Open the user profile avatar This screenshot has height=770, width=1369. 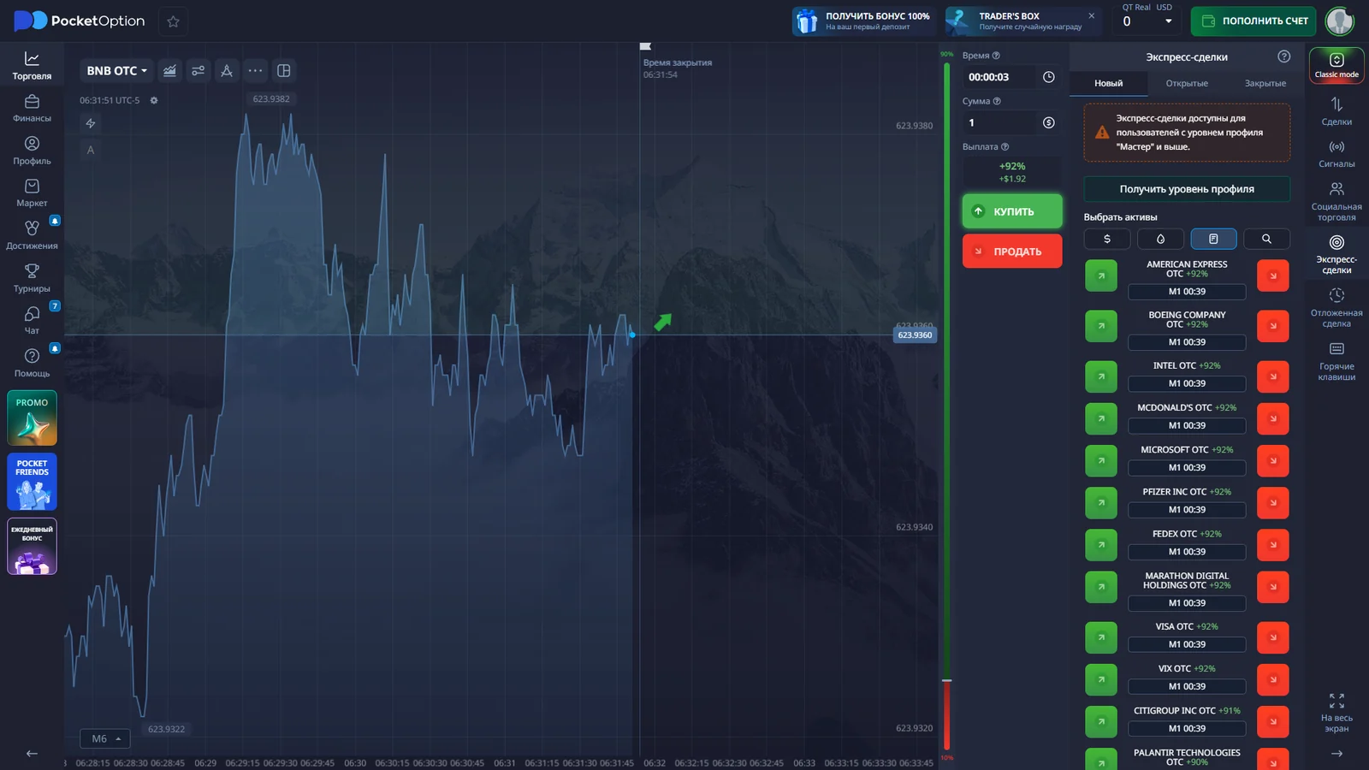(x=1339, y=21)
